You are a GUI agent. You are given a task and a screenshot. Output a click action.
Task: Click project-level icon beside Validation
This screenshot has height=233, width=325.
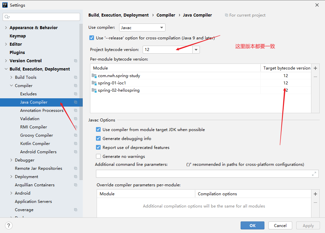tap(76, 119)
